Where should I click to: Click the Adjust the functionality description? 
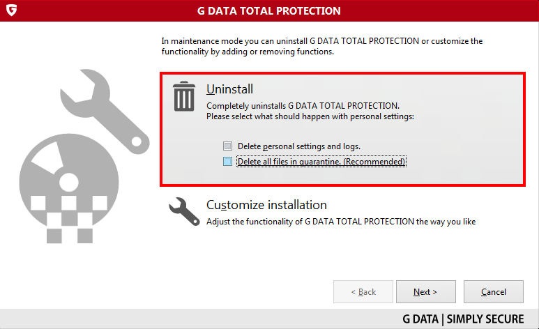(341, 222)
